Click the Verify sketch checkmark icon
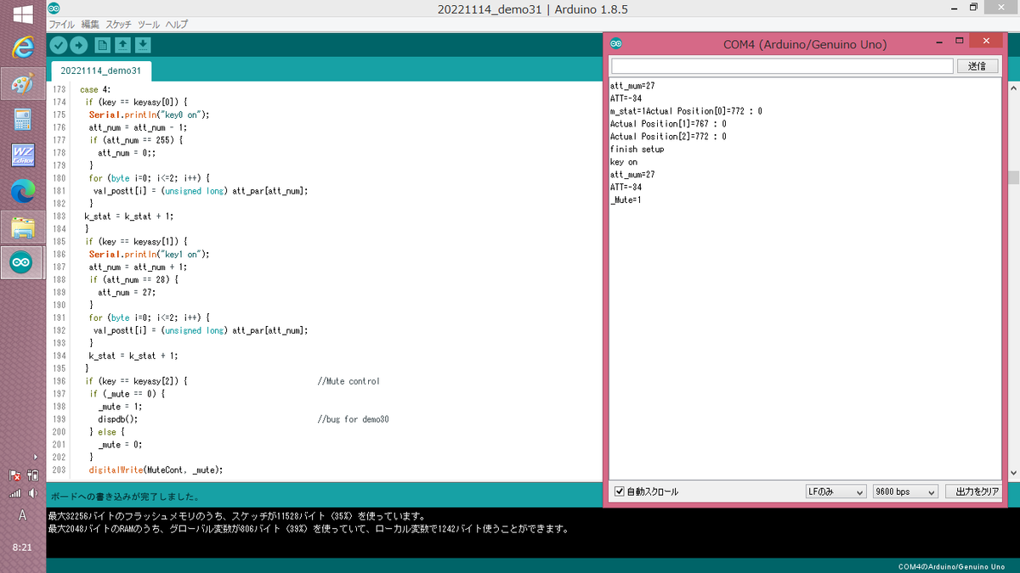 click(x=58, y=45)
